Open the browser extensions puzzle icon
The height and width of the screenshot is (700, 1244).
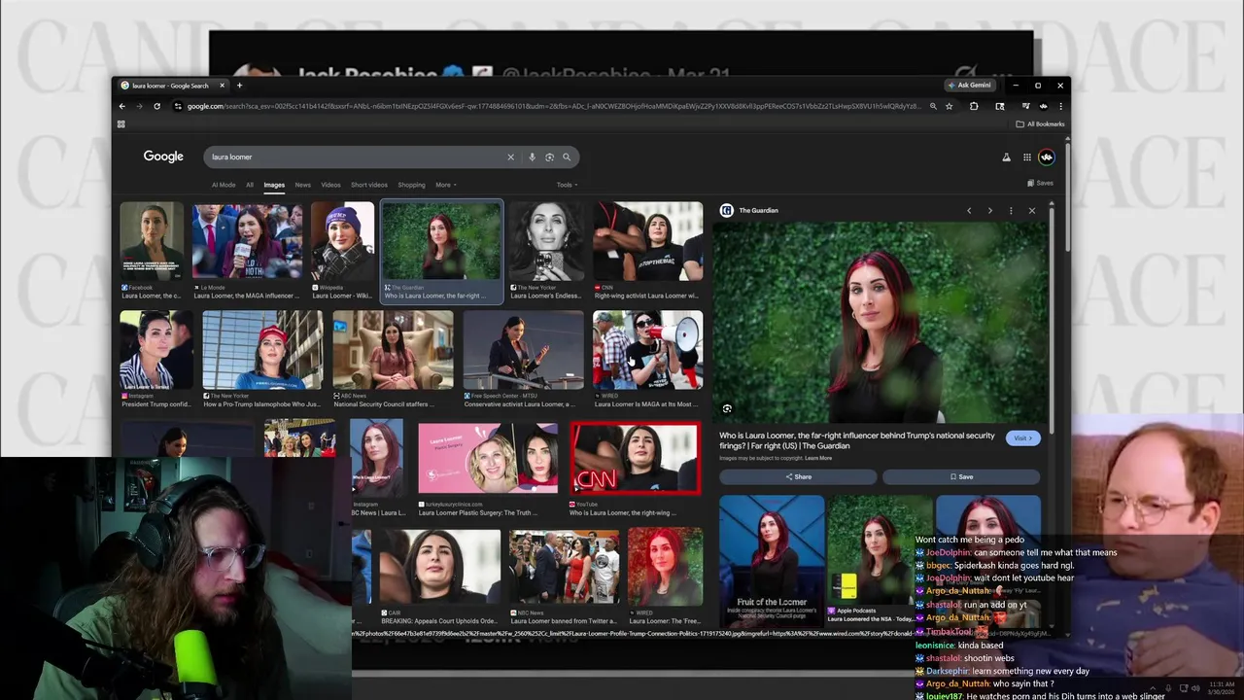[974, 106]
